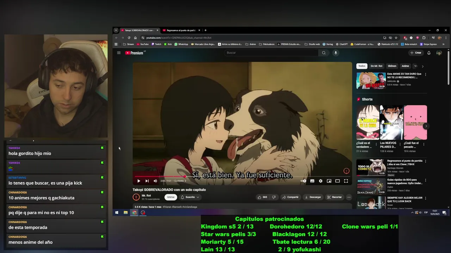The width and height of the screenshot is (451, 253).
Task: Show more filter chips with arrow
Action: [x=422, y=66]
